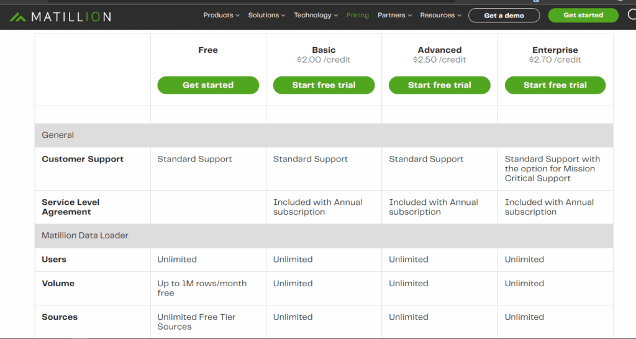
Task: Open search with the magnifier icon
Action: coord(631,15)
